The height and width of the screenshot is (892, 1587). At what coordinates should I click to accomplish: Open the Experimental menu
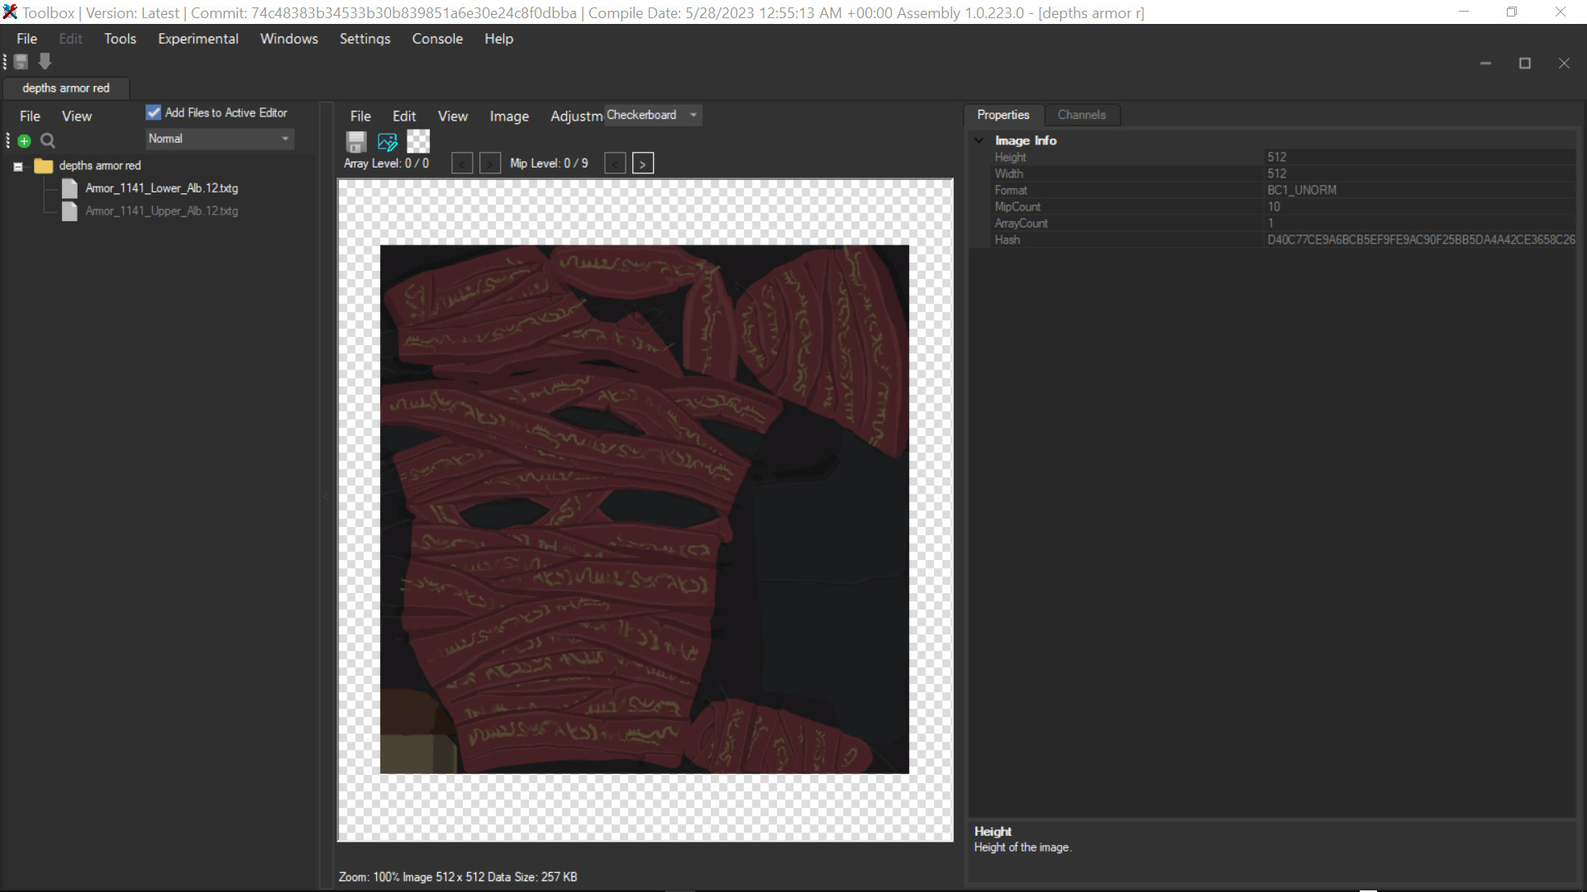point(198,39)
